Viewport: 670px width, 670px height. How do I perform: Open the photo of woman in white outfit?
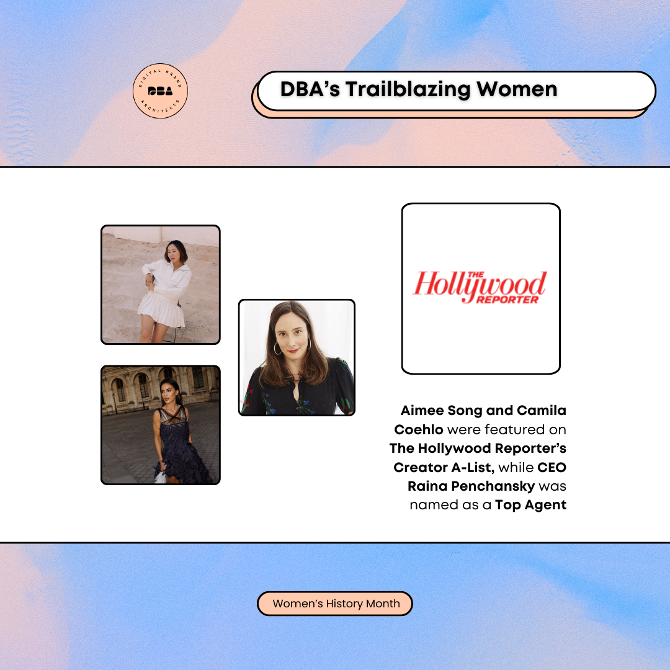tap(160, 284)
